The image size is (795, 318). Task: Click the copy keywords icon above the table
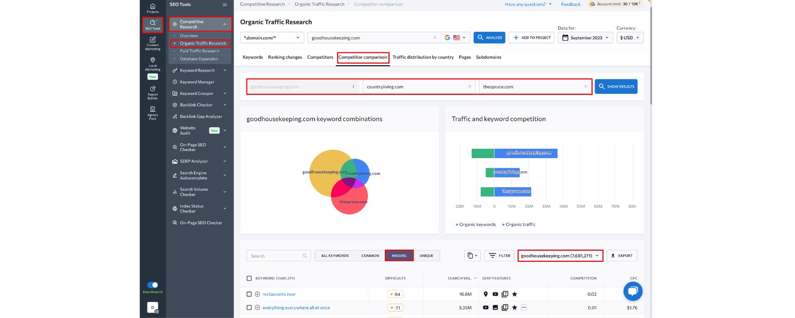point(471,255)
